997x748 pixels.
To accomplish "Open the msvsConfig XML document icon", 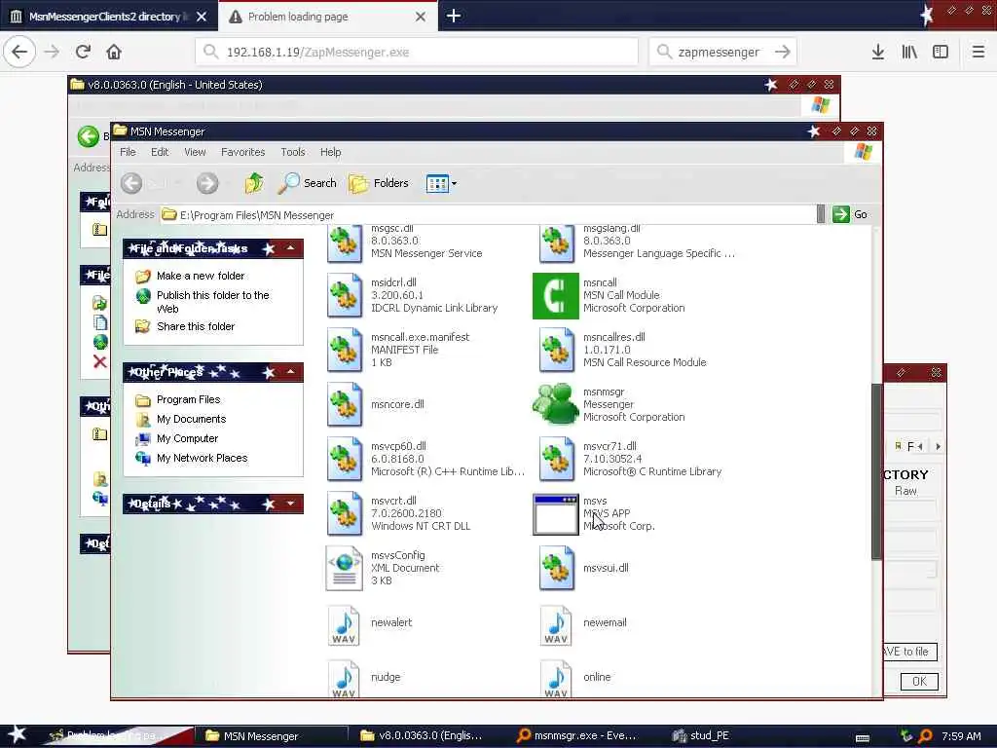I will point(344,569).
